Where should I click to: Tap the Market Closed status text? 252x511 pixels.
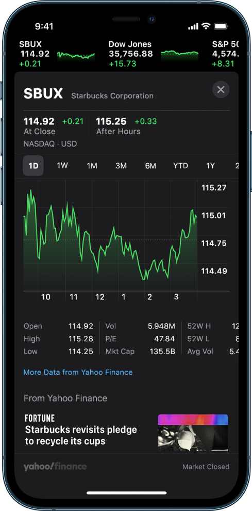pos(206,467)
